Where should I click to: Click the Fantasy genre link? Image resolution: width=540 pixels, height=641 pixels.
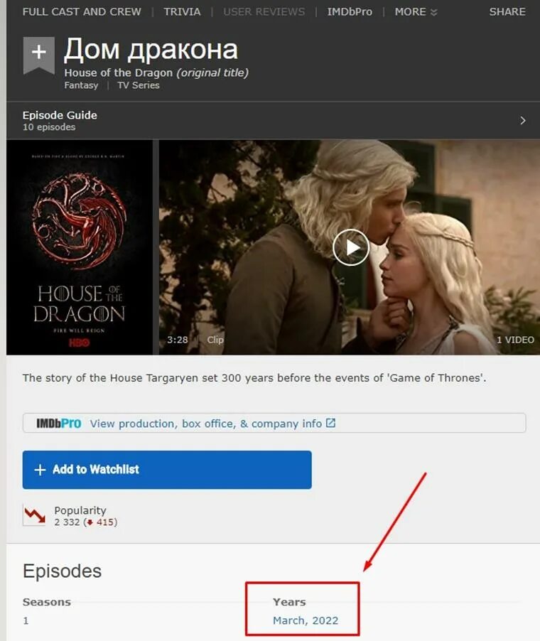(x=81, y=85)
